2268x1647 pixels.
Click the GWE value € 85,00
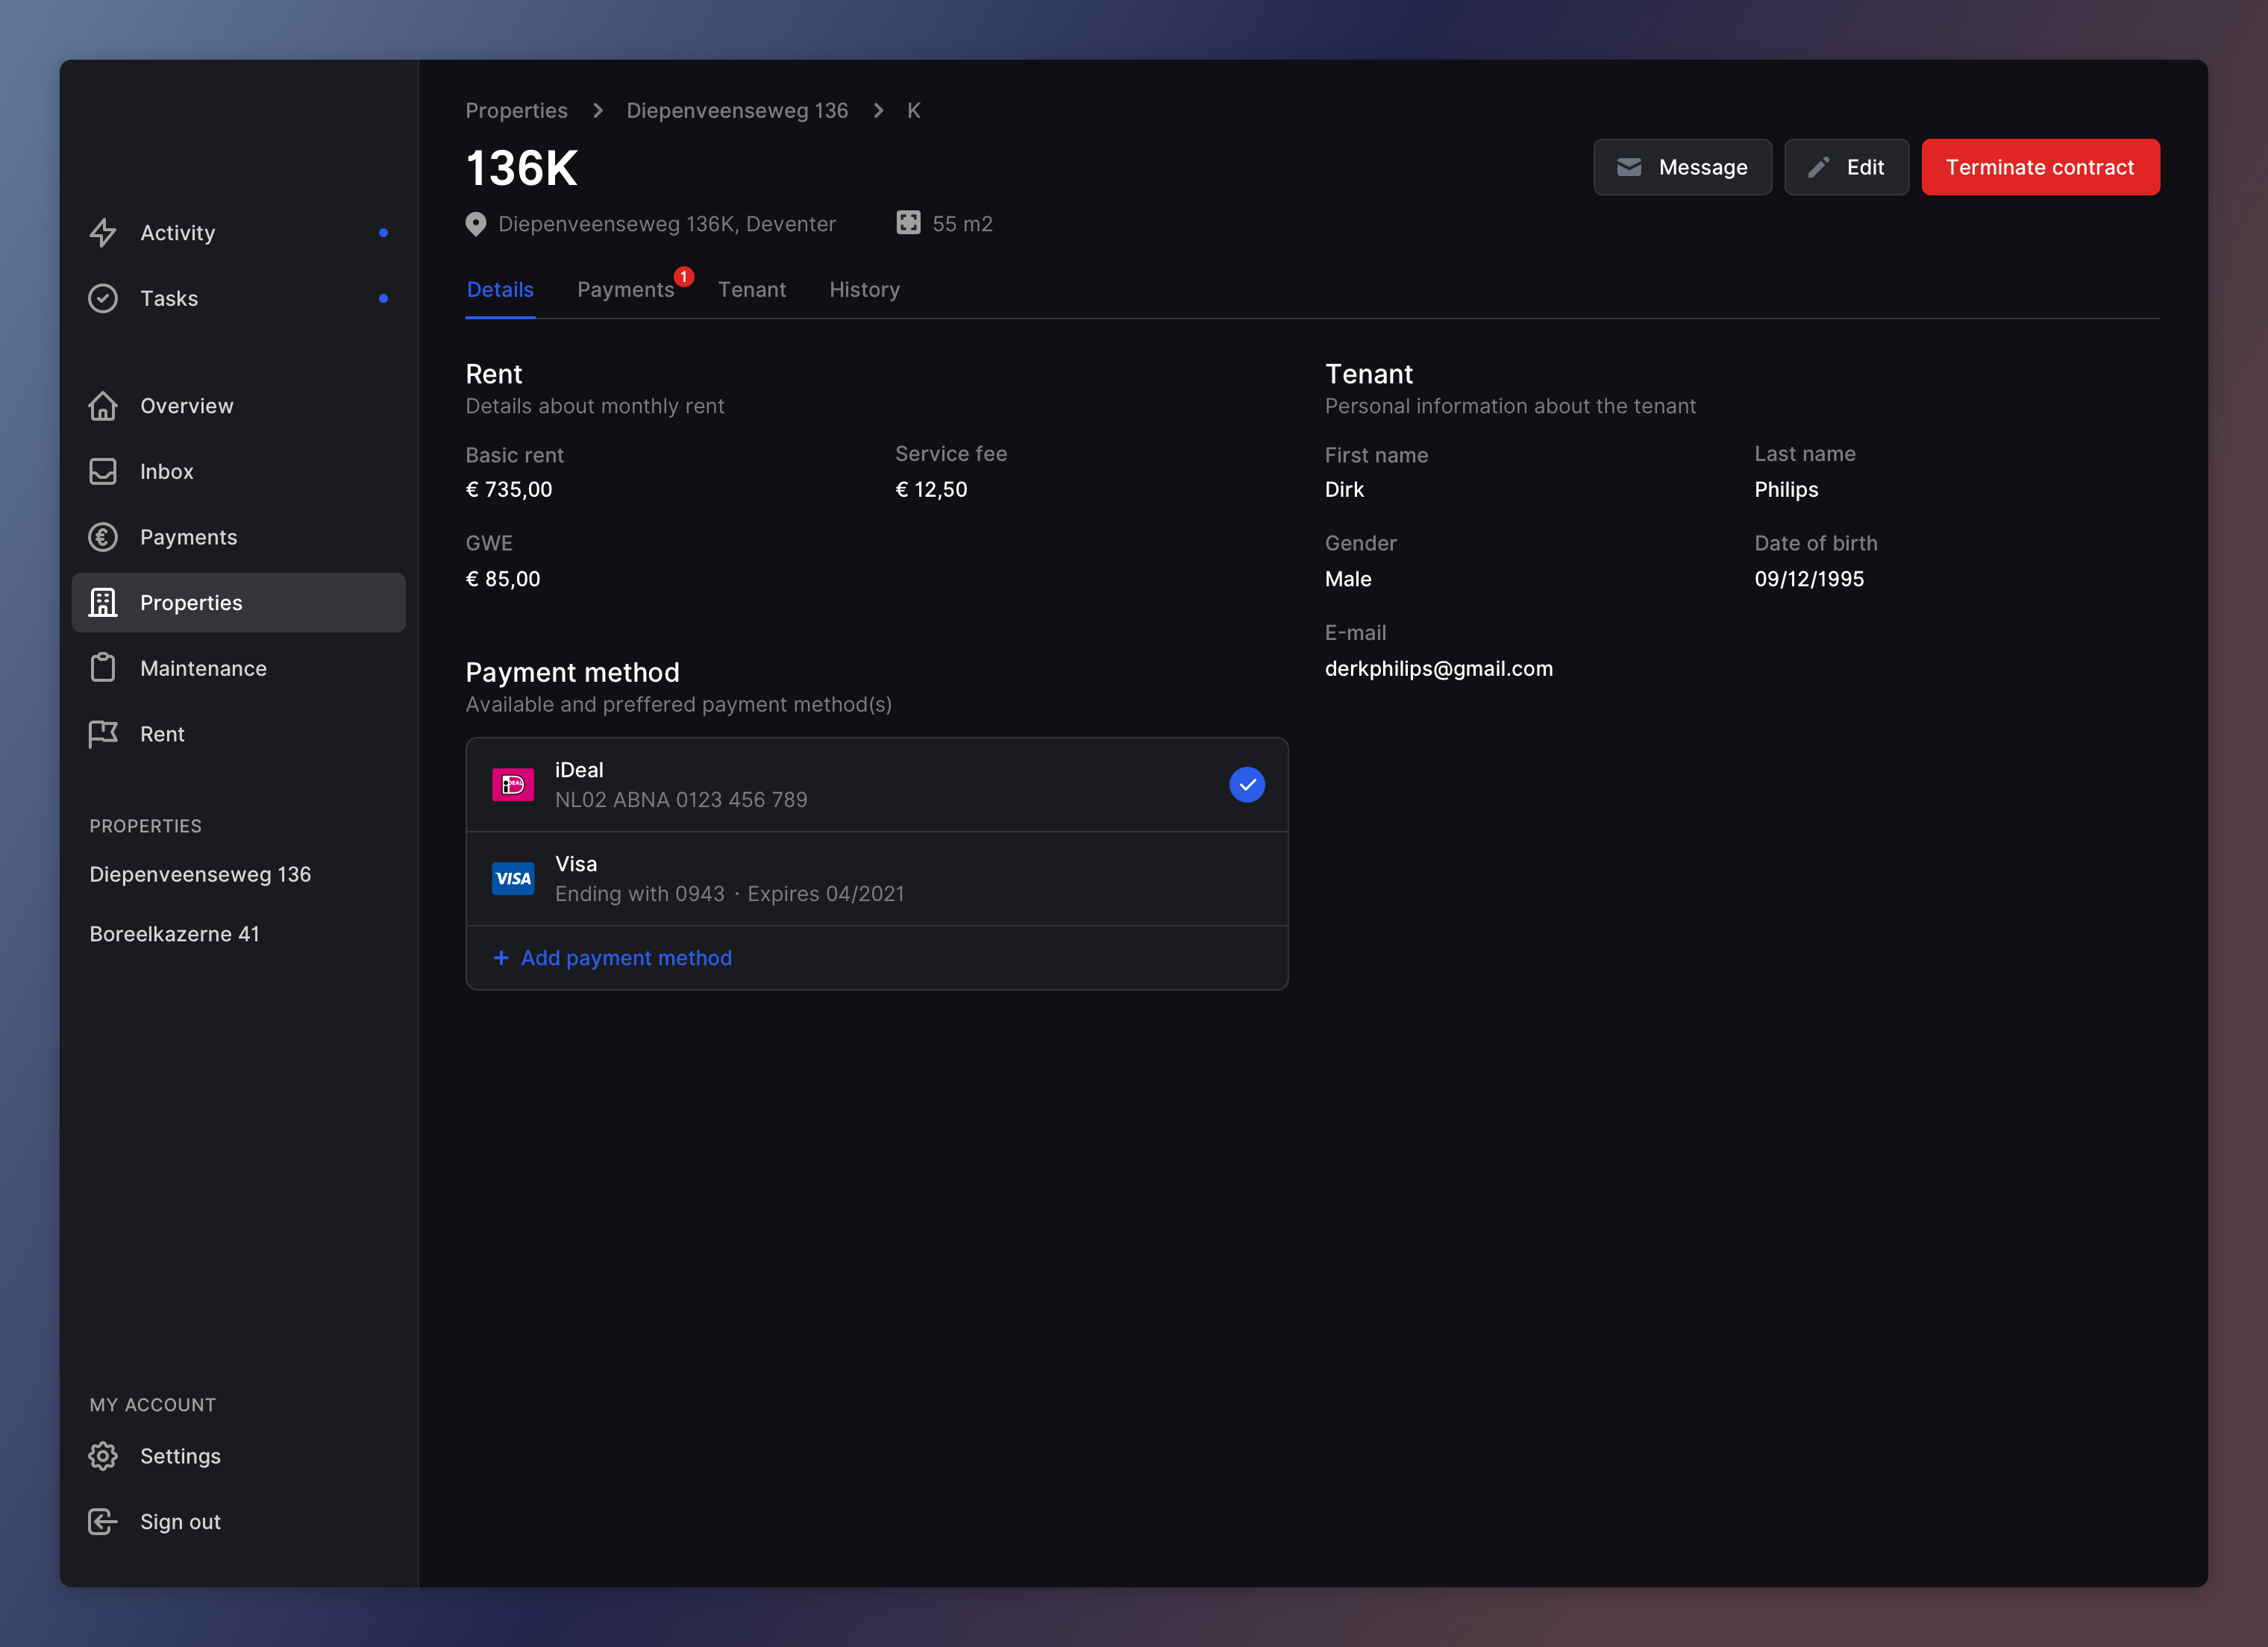click(x=503, y=579)
